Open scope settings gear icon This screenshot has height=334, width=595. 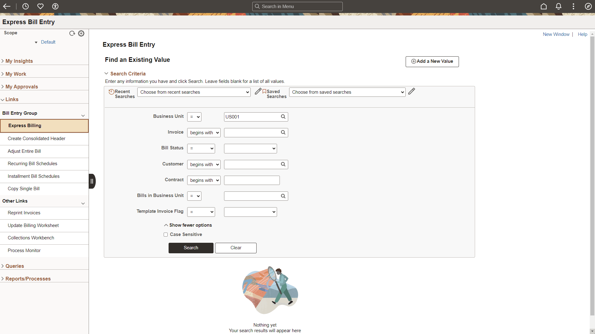click(81, 33)
